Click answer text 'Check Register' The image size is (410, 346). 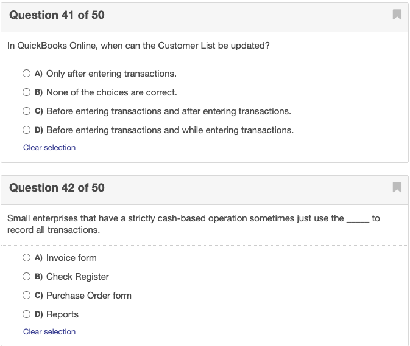click(x=77, y=277)
